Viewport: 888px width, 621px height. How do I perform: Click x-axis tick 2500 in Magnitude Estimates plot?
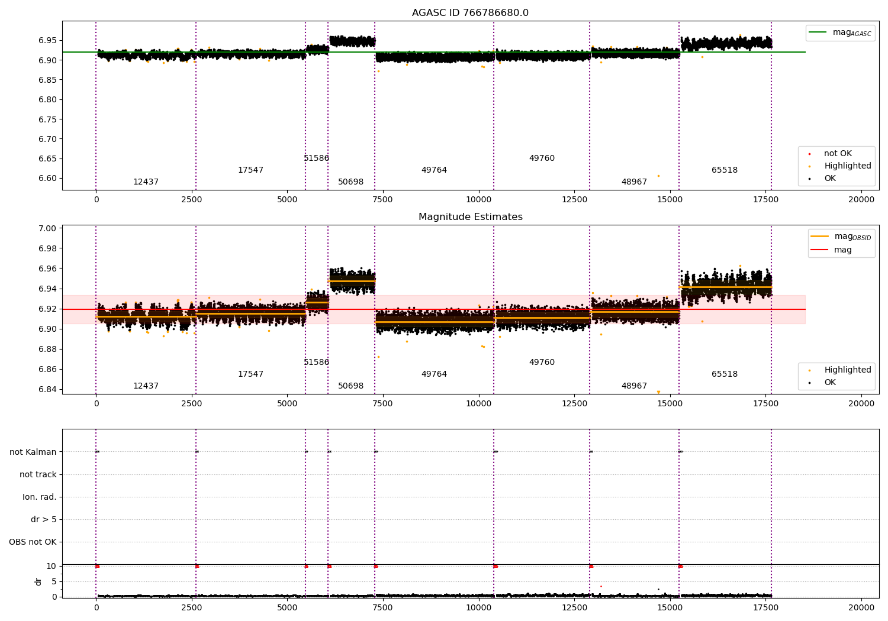tap(191, 403)
